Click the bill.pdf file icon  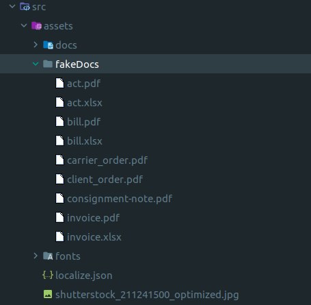tap(59, 121)
